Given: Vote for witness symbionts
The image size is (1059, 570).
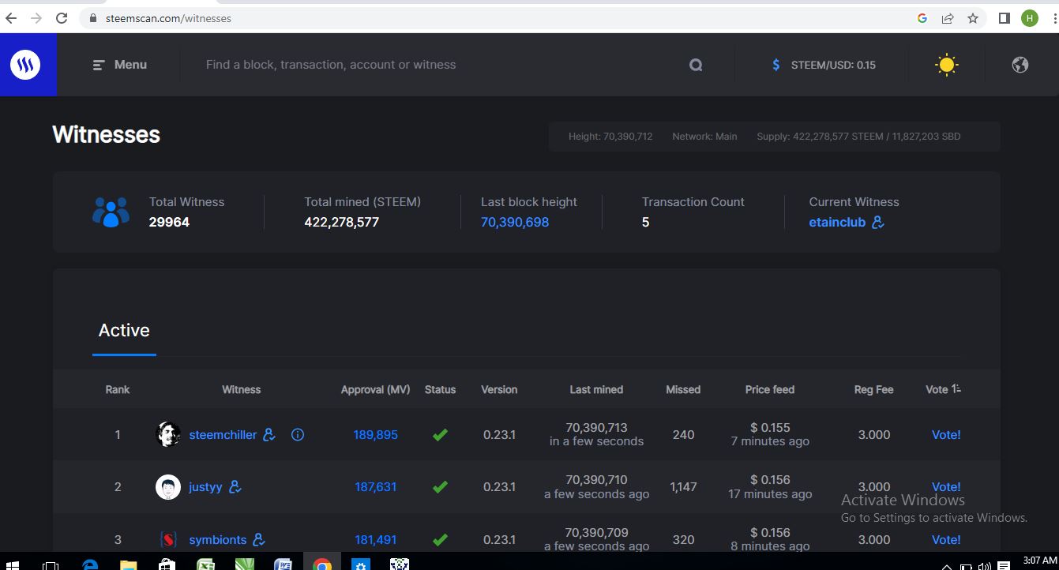Looking at the screenshot, I should click(x=946, y=539).
